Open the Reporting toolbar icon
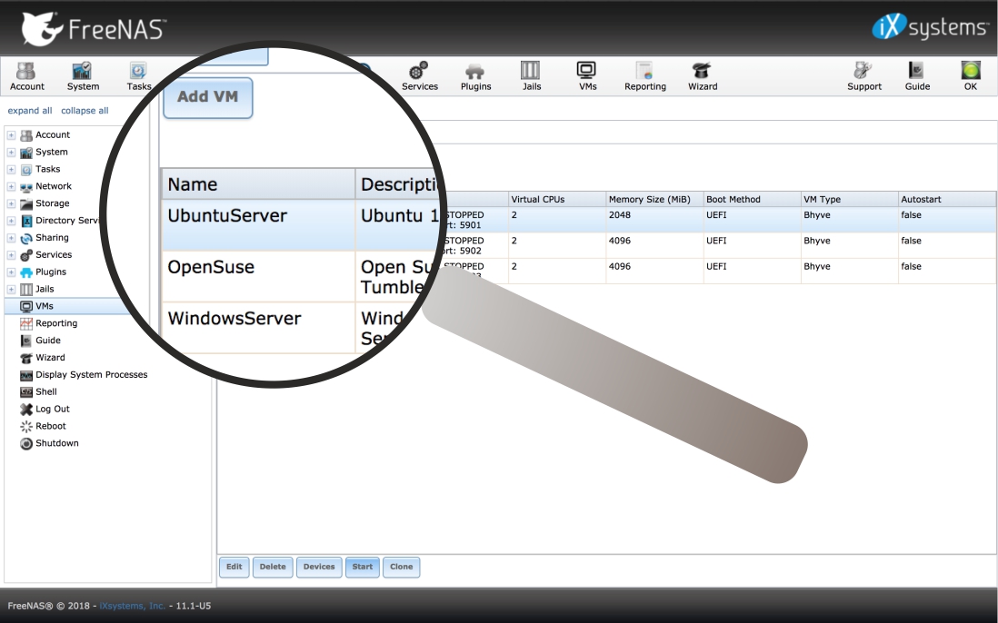998x623 pixels. [x=644, y=76]
